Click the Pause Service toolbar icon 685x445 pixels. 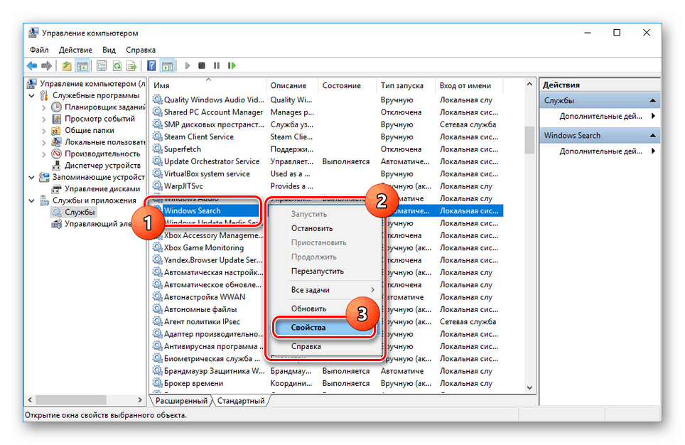[217, 65]
